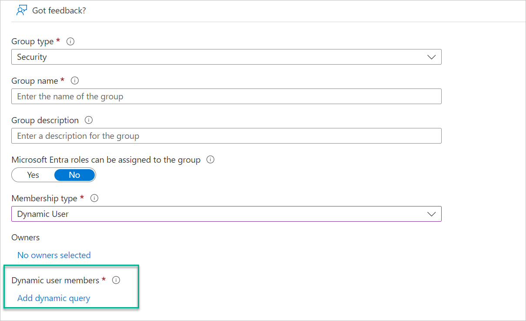Click the Membership type info icon
The height and width of the screenshot is (321, 526).
(x=94, y=198)
